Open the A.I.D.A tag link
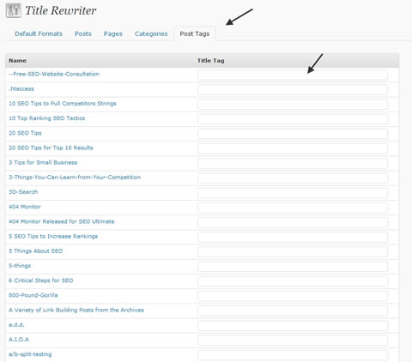 pos(19,340)
